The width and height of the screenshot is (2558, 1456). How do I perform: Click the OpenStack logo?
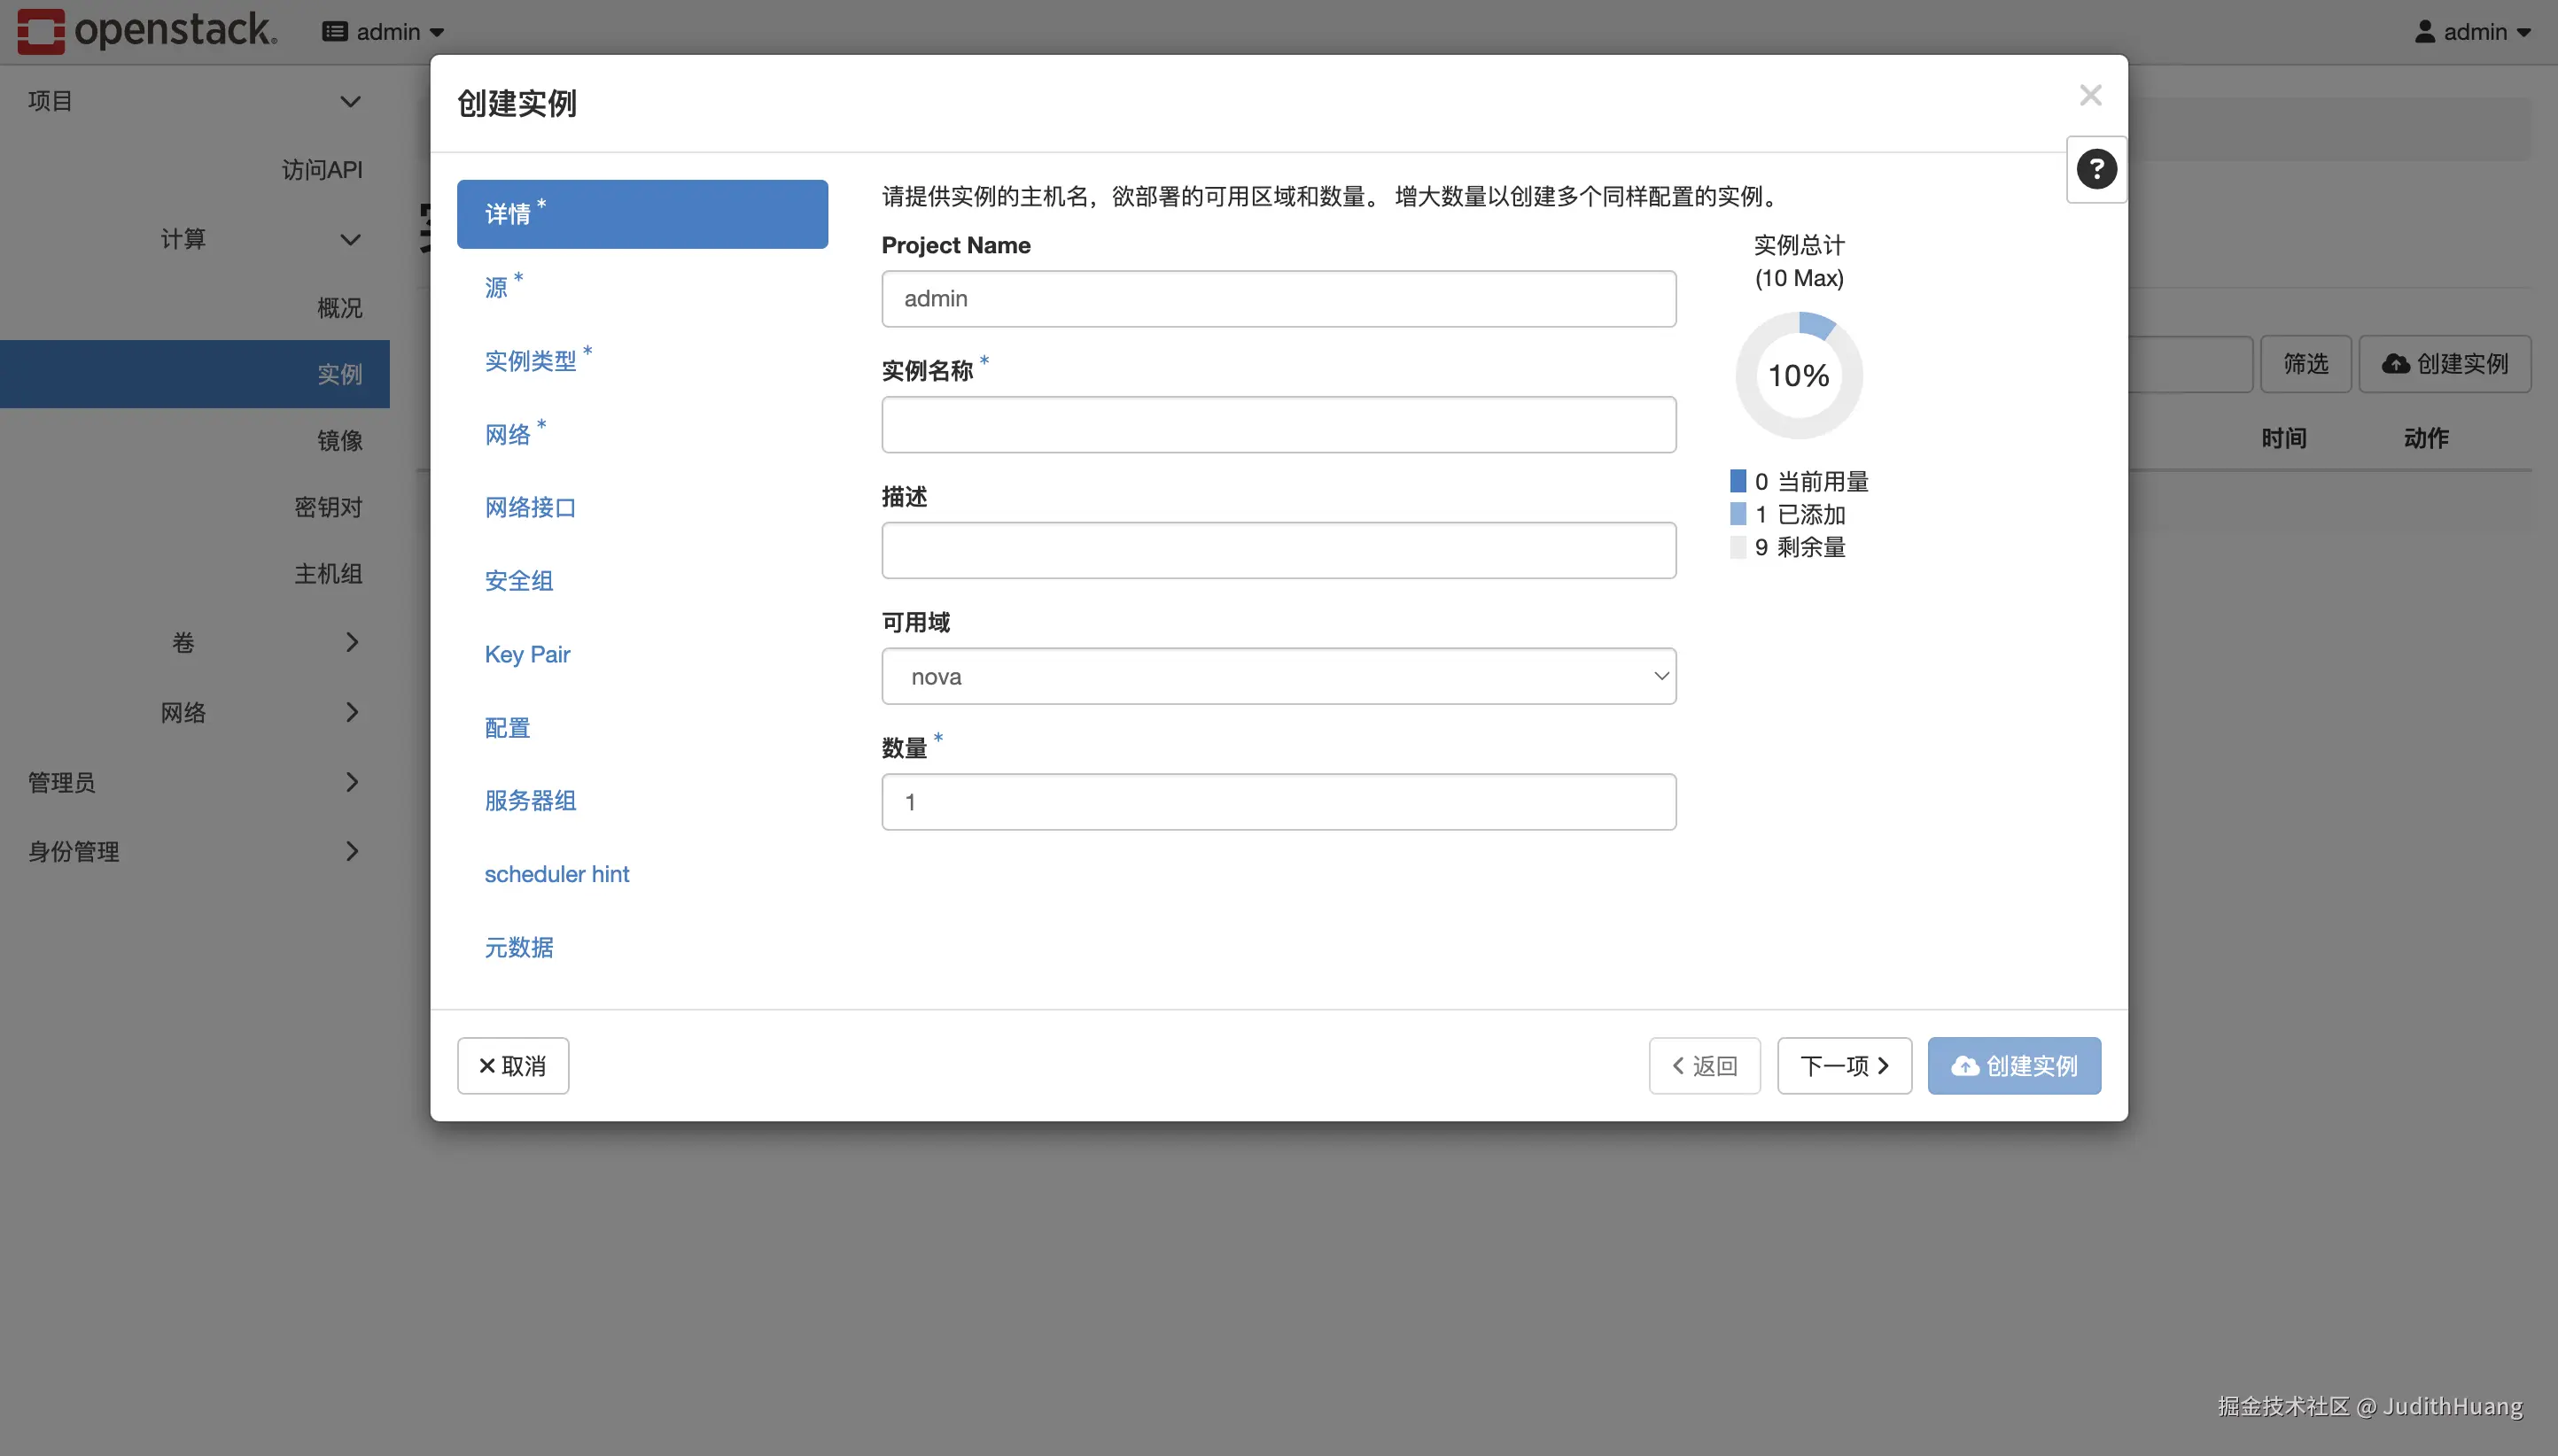point(147,31)
